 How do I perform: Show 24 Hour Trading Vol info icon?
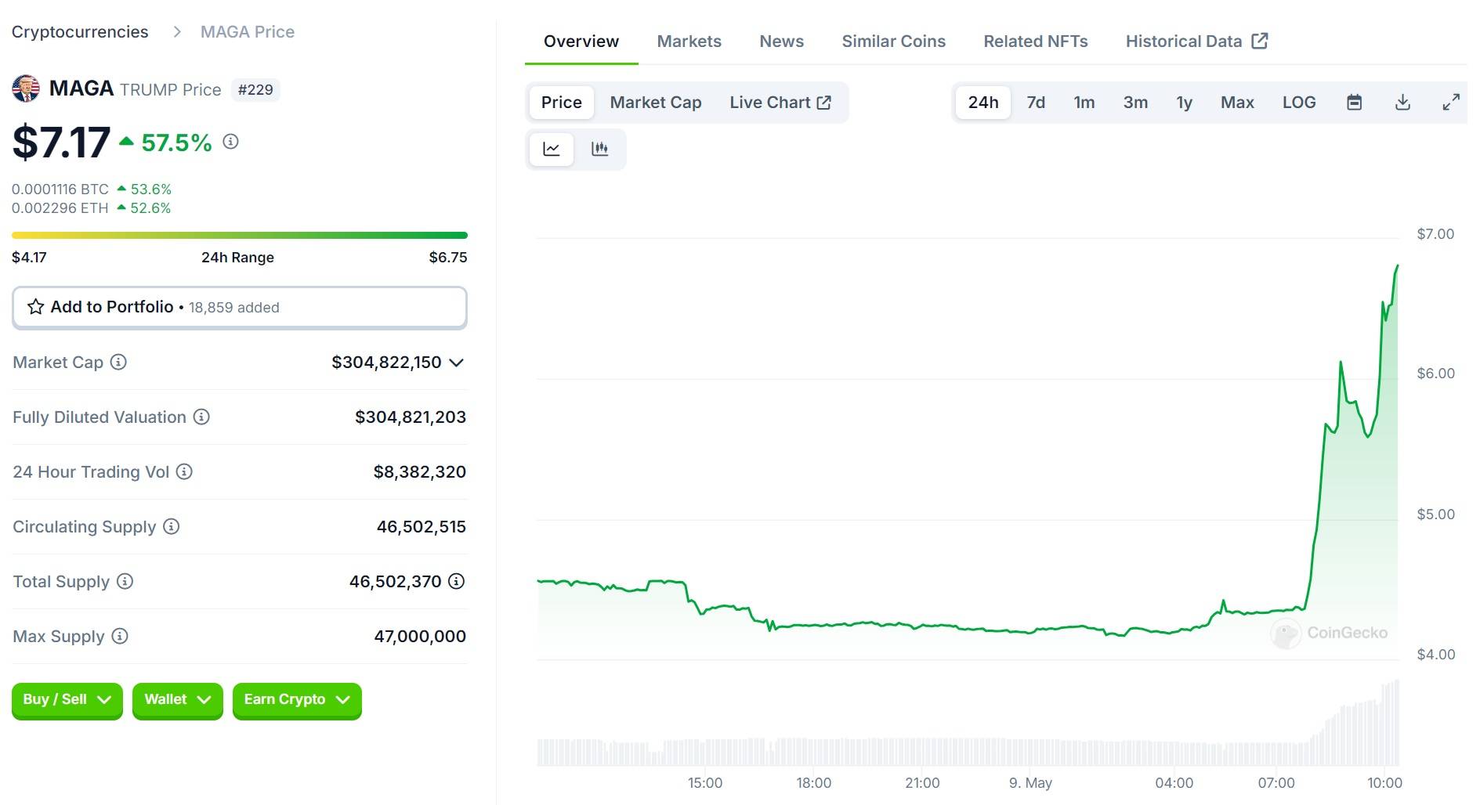coord(184,471)
